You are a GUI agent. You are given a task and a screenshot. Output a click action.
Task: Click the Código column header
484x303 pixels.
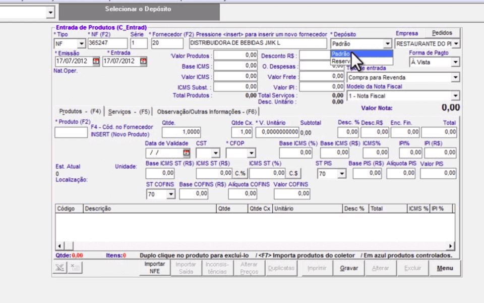tap(69, 209)
